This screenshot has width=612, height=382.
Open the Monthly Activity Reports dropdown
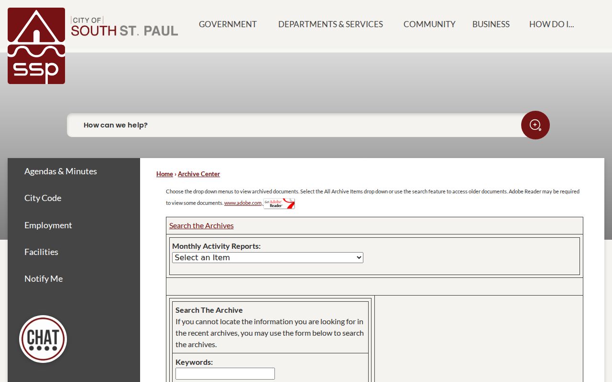tap(268, 257)
